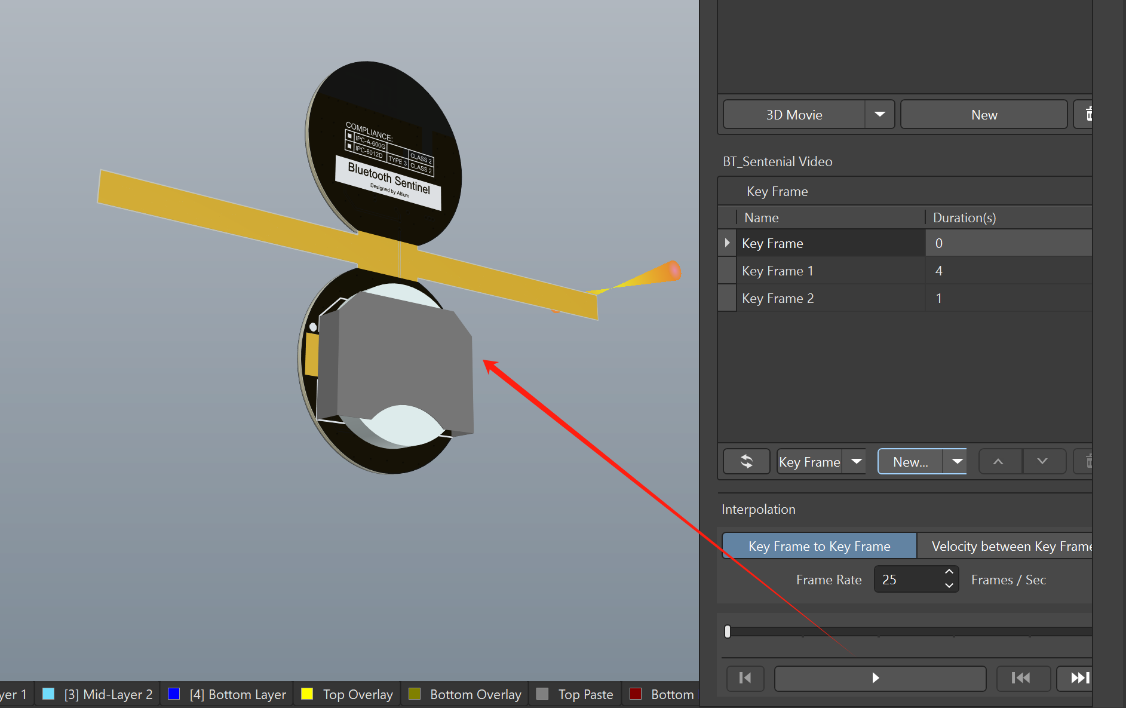Viewport: 1126px width, 708px height.
Task: Click the refresh key frame icon button
Action: [746, 462]
